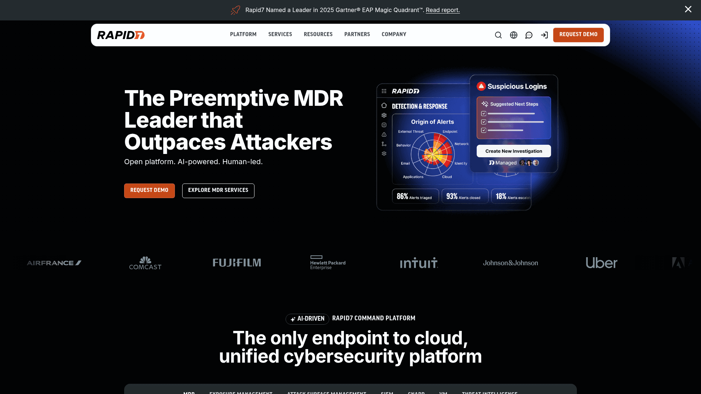Open the app grid launcher in the dashboard
The height and width of the screenshot is (394, 701).
point(383,91)
